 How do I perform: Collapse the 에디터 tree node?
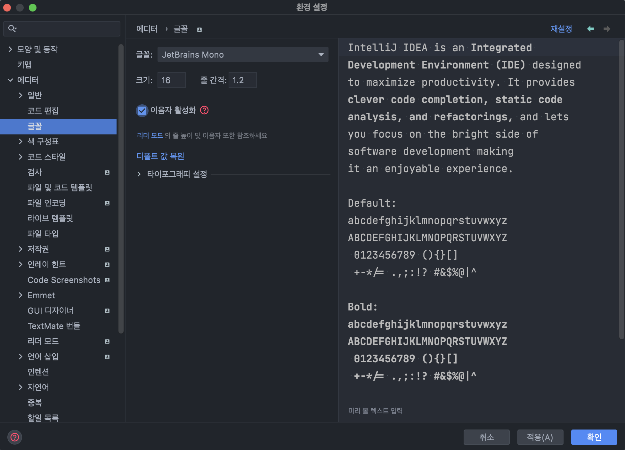pos(10,80)
